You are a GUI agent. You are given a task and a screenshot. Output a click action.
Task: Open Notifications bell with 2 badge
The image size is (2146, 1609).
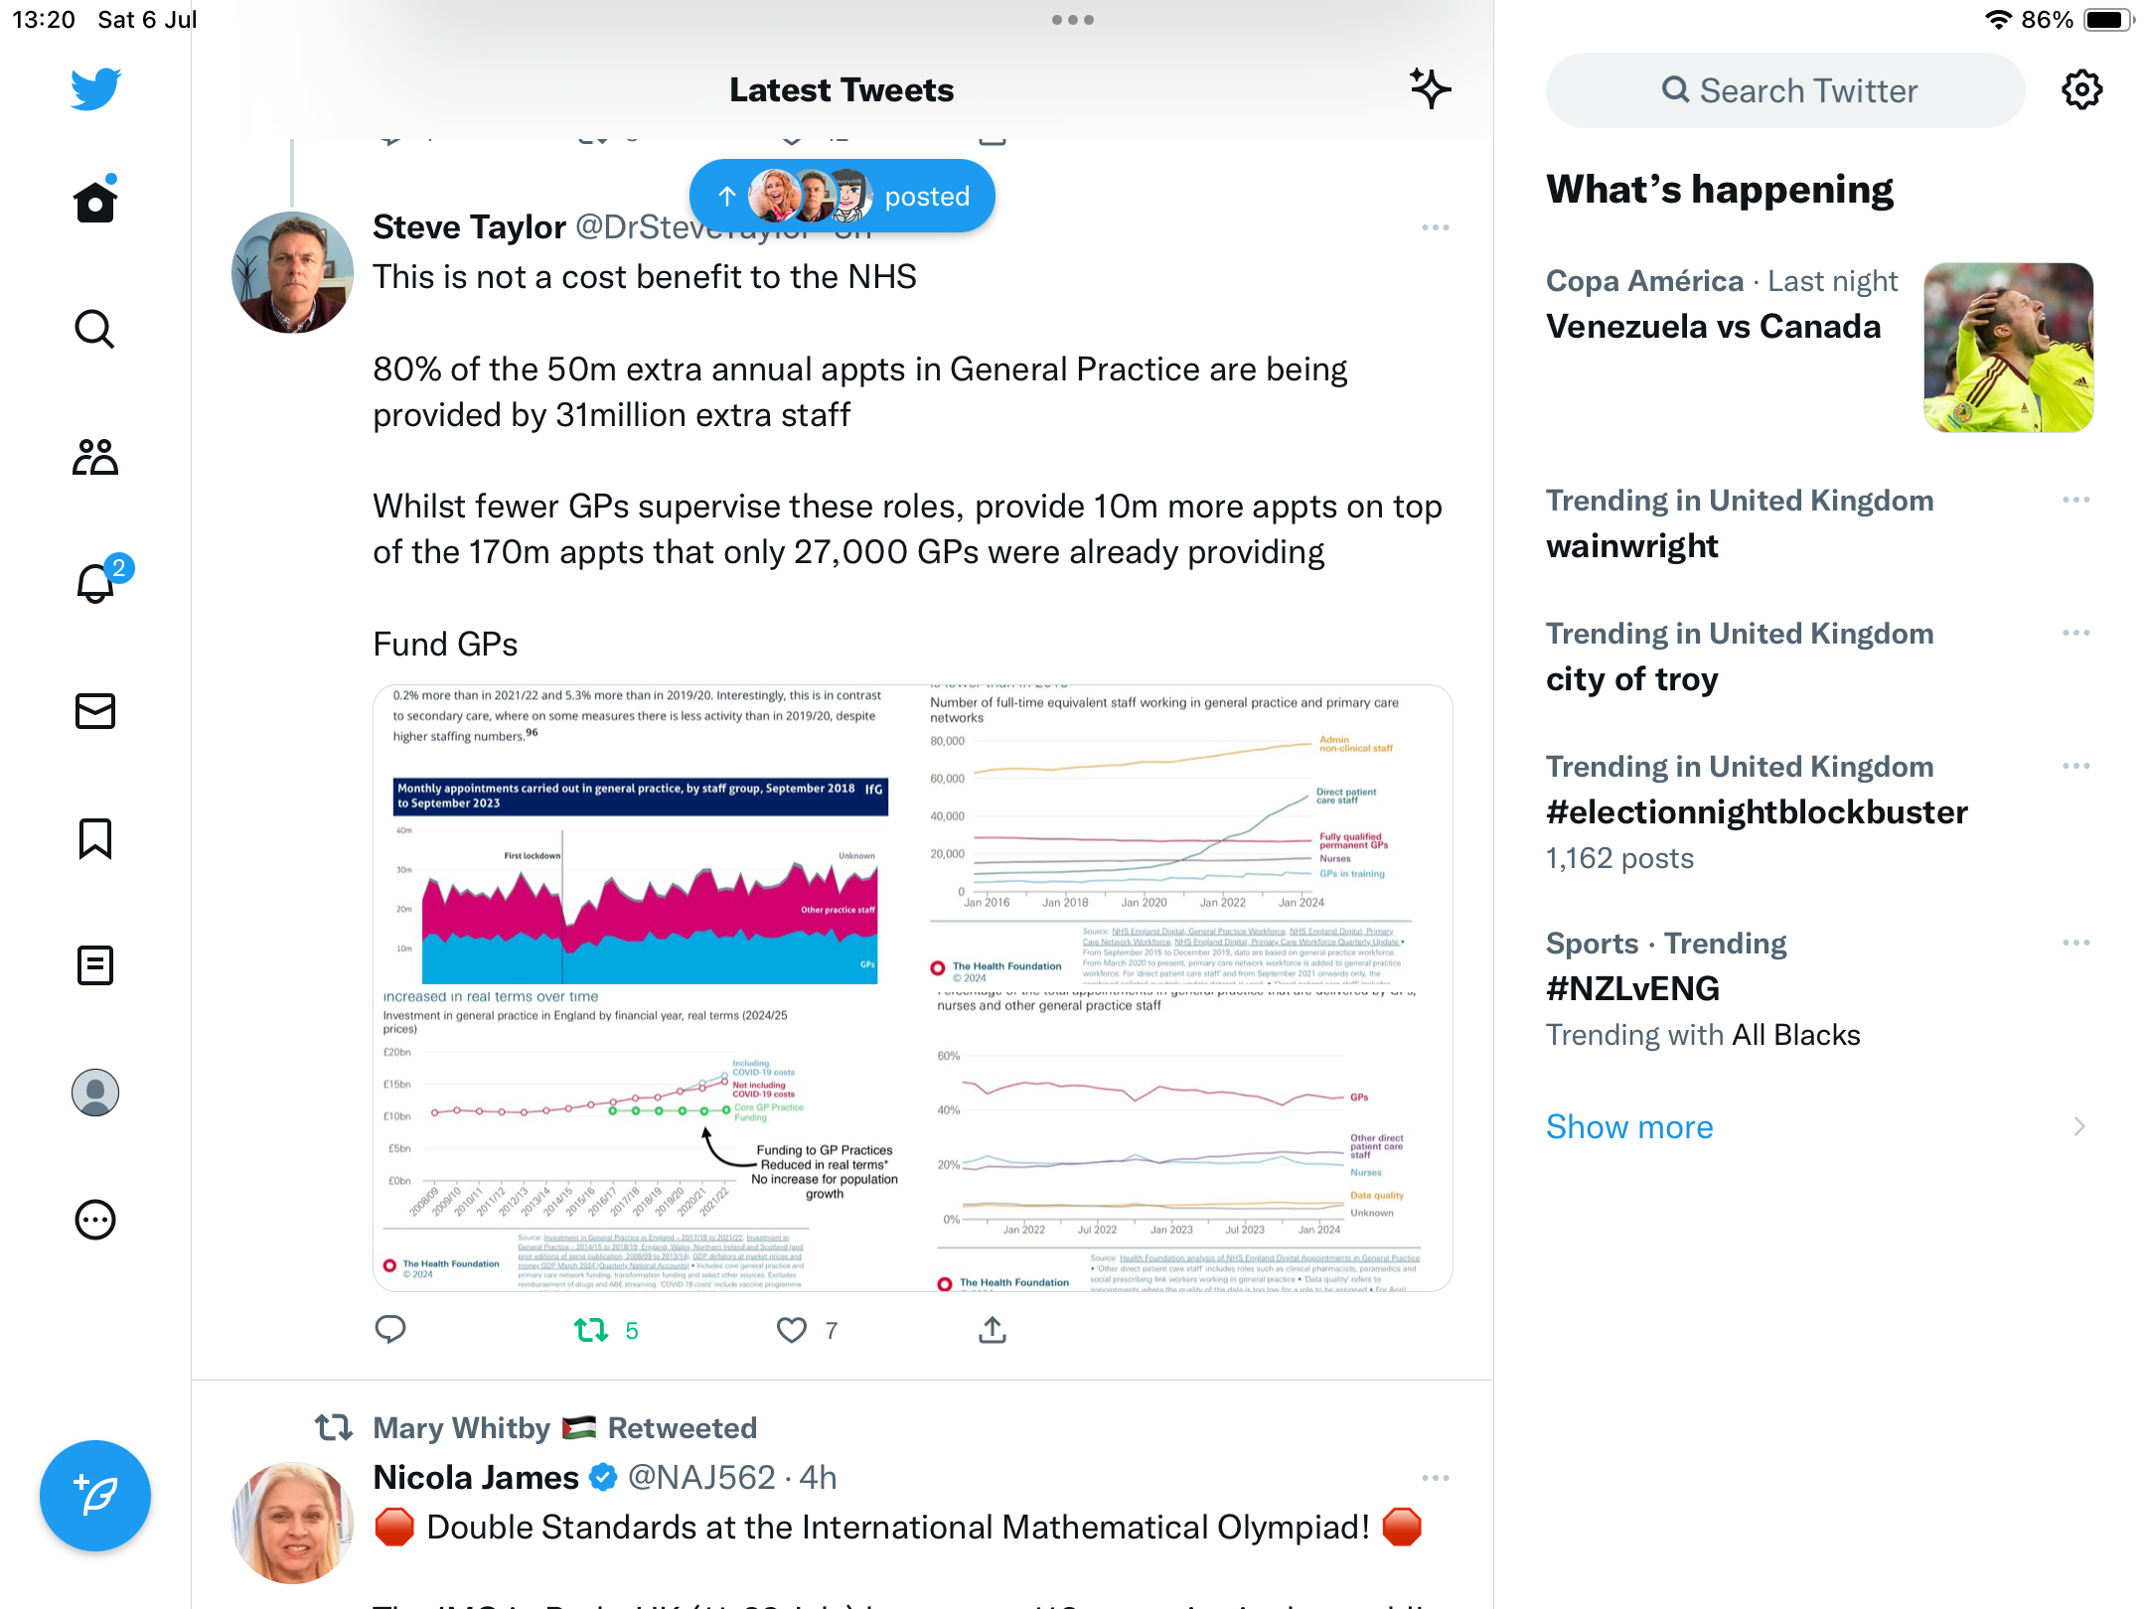(95, 584)
